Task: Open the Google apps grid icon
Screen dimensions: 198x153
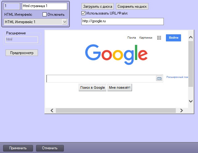Action: (x=159, y=38)
